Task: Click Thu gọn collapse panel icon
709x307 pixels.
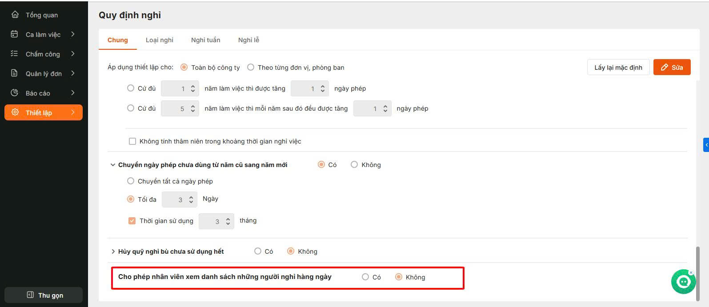Action: (30, 295)
